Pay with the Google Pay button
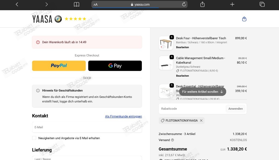The image size is (279, 160). [115, 66]
